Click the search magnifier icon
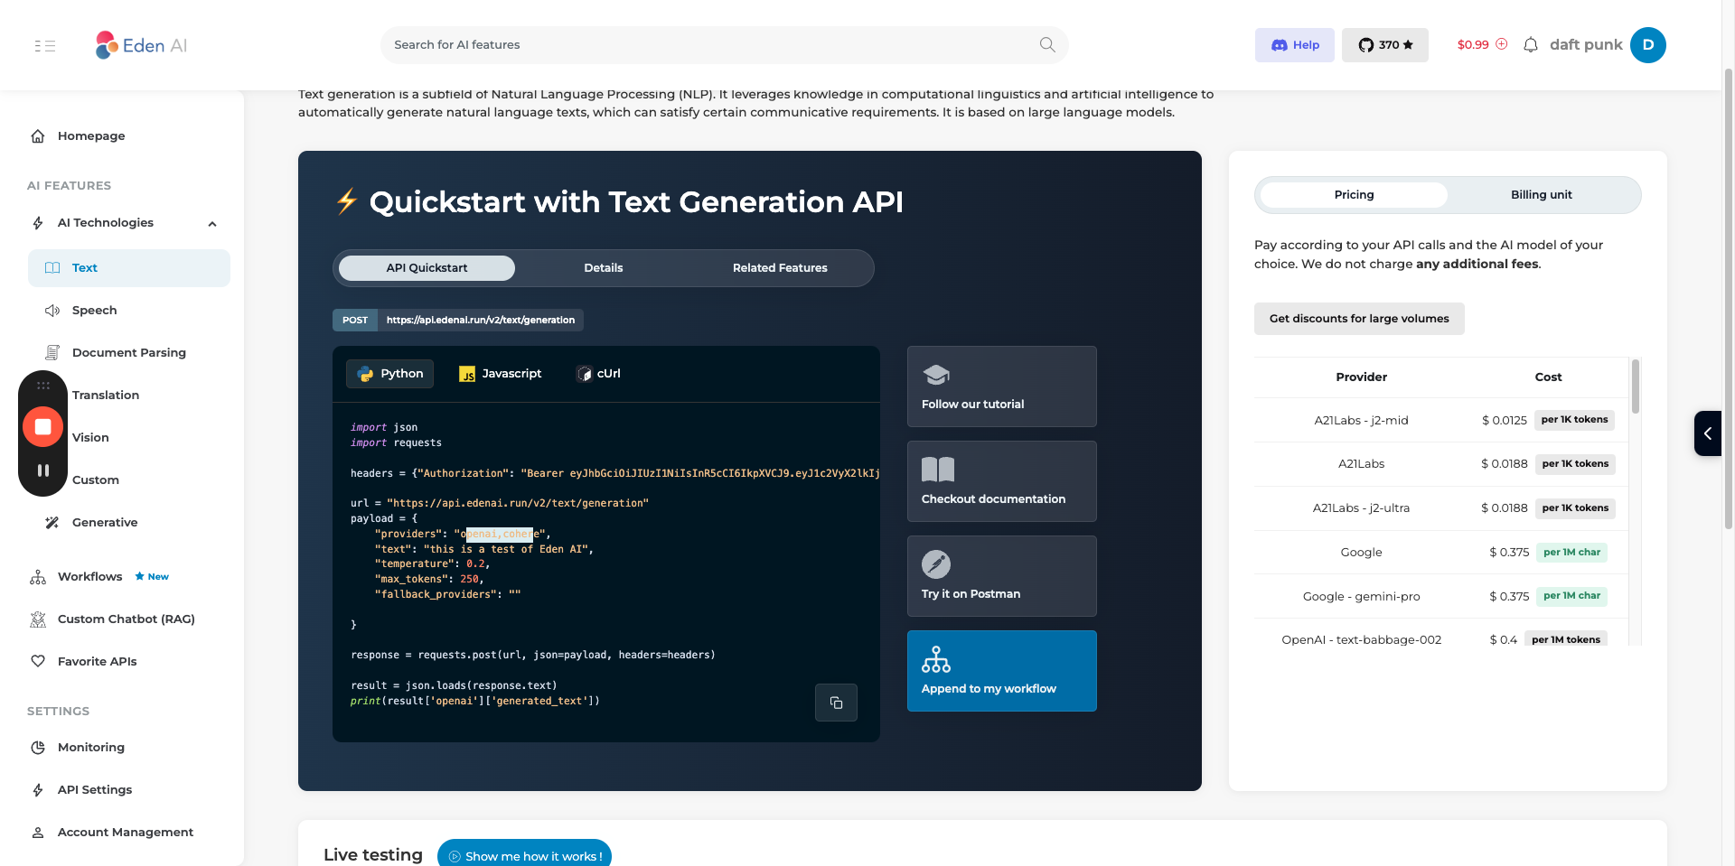 click(x=1047, y=44)
